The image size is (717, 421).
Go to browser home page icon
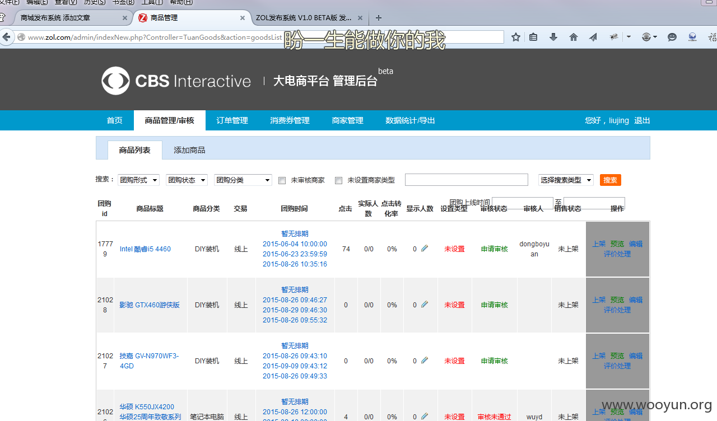click(573, 37)
